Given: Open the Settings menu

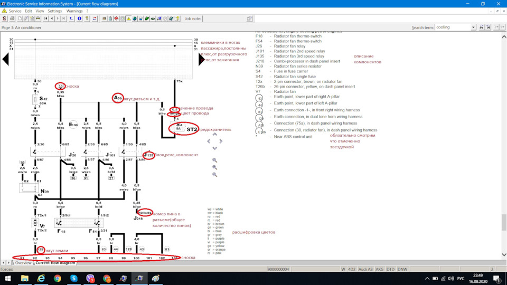Looking at the screenshot, I should click(x=54, y=11).
